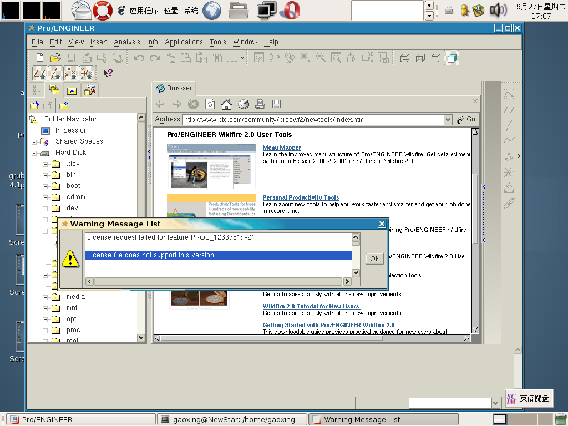Open the Window menu
568x426 pixels.
(x=245, y=42)
